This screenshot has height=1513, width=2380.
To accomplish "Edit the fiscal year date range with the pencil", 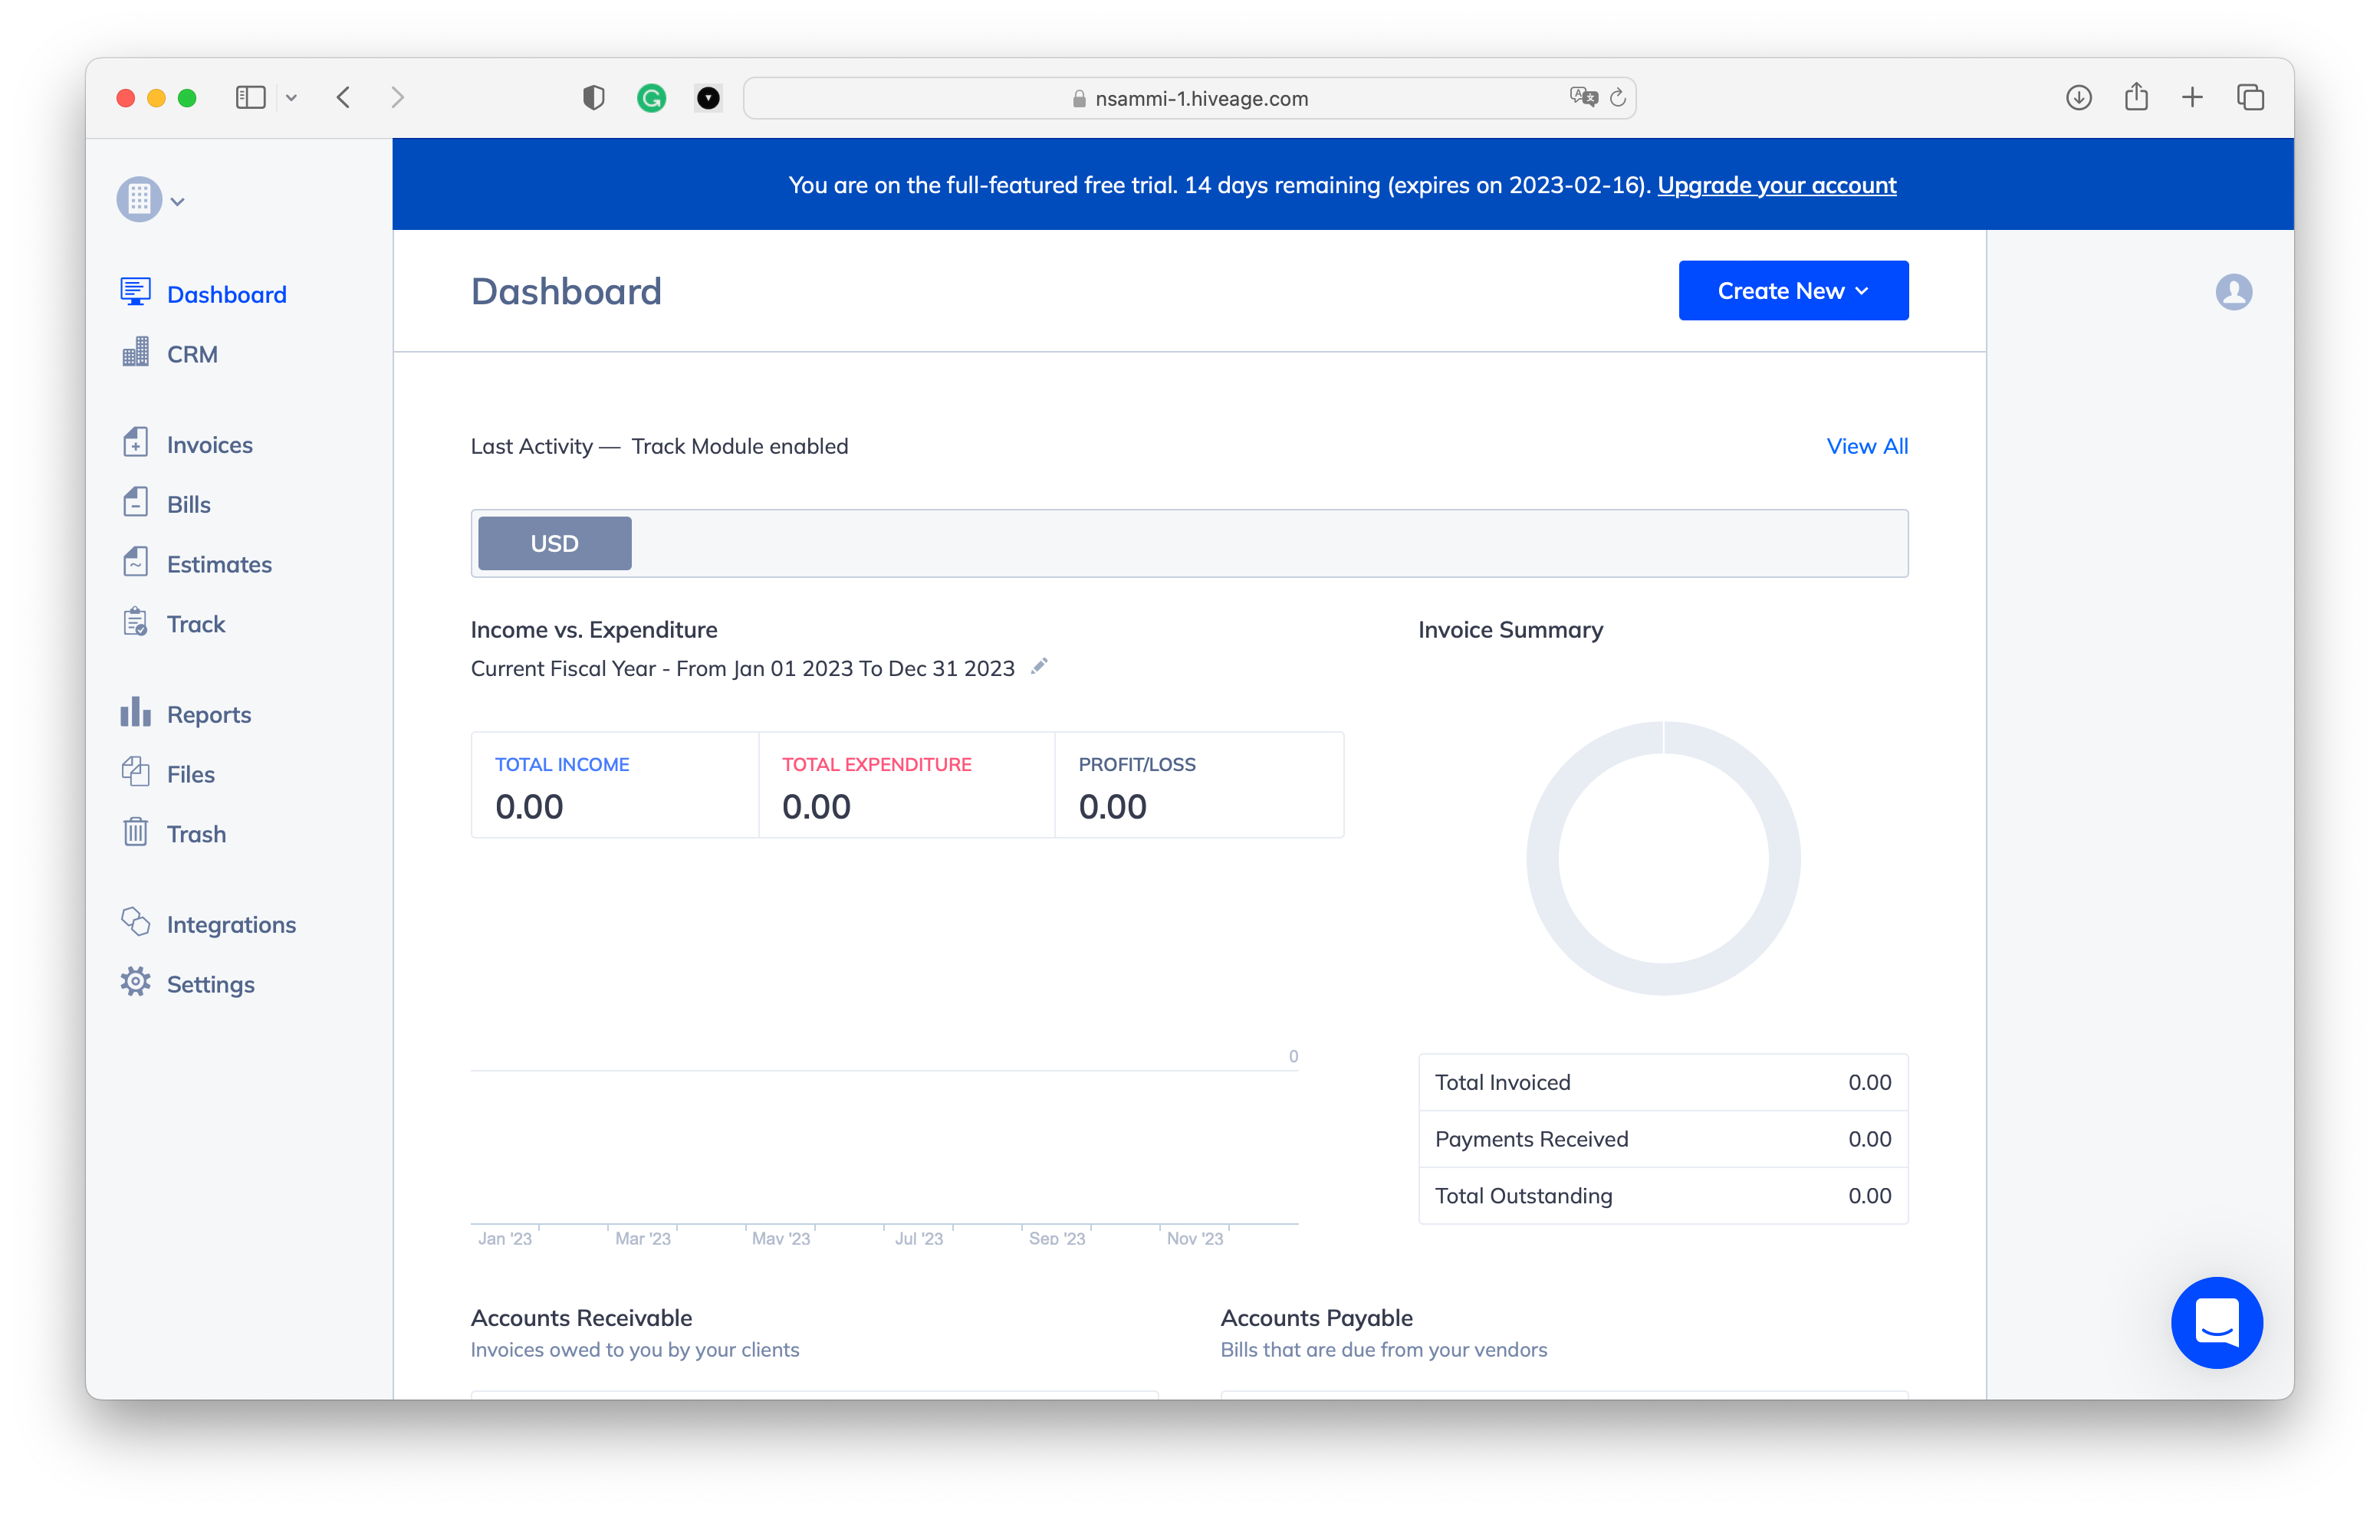I will 1039,667.
